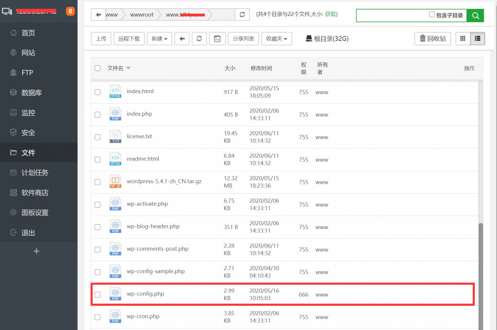497x330 pixels.
Task: Refresh file list via toolbar refresh icon
Action: point(199,39)
